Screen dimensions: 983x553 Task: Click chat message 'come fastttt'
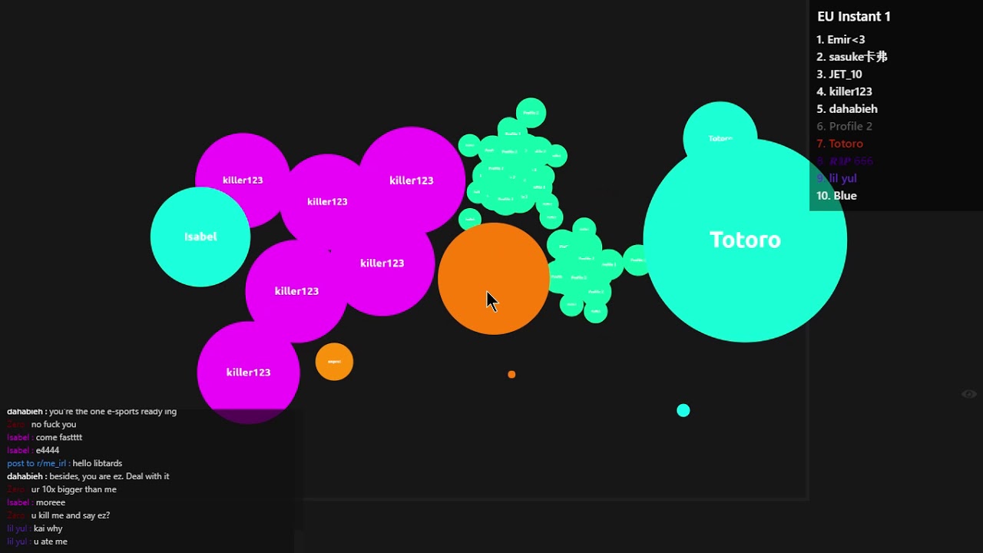[x=59, y=437]
